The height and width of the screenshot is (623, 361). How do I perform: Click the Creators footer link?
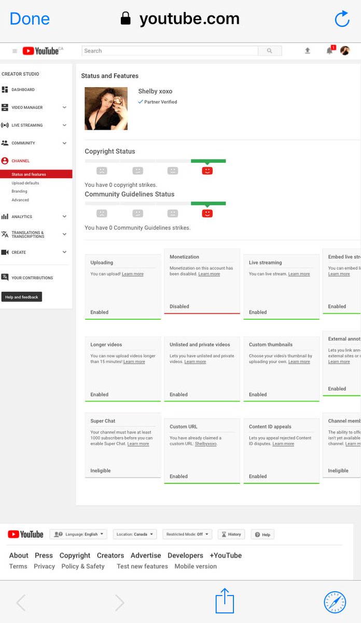pyautogui.click(x=110, y=556)
